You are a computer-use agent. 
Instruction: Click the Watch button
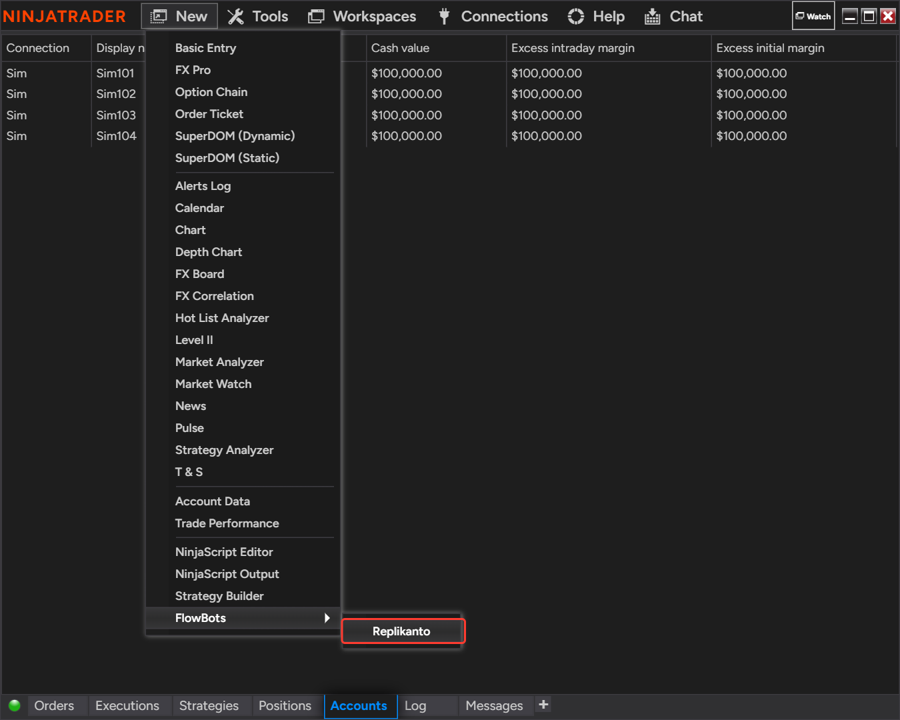813,16
